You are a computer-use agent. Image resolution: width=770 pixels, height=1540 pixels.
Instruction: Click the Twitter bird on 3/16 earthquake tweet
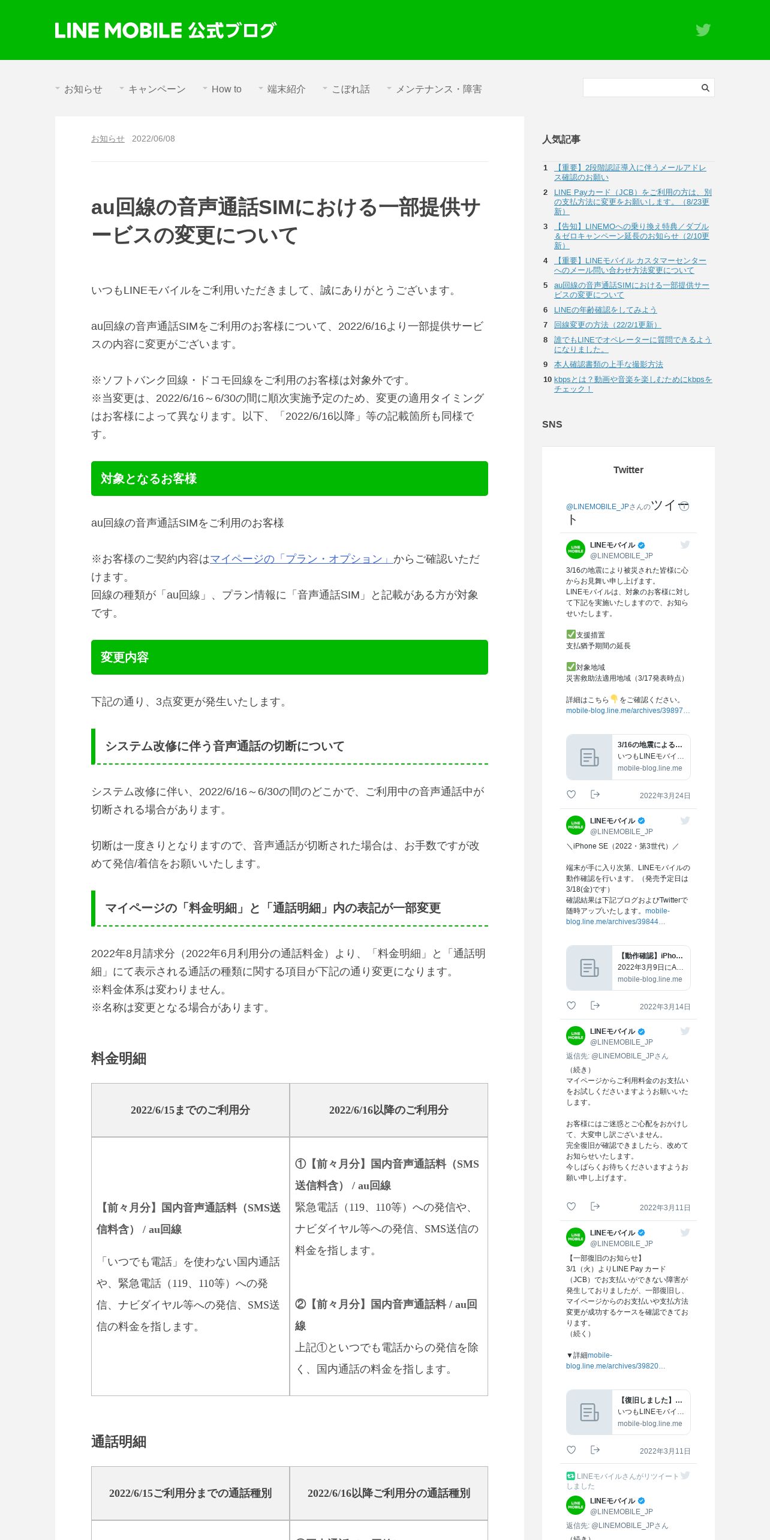click(x=685, y=545)
